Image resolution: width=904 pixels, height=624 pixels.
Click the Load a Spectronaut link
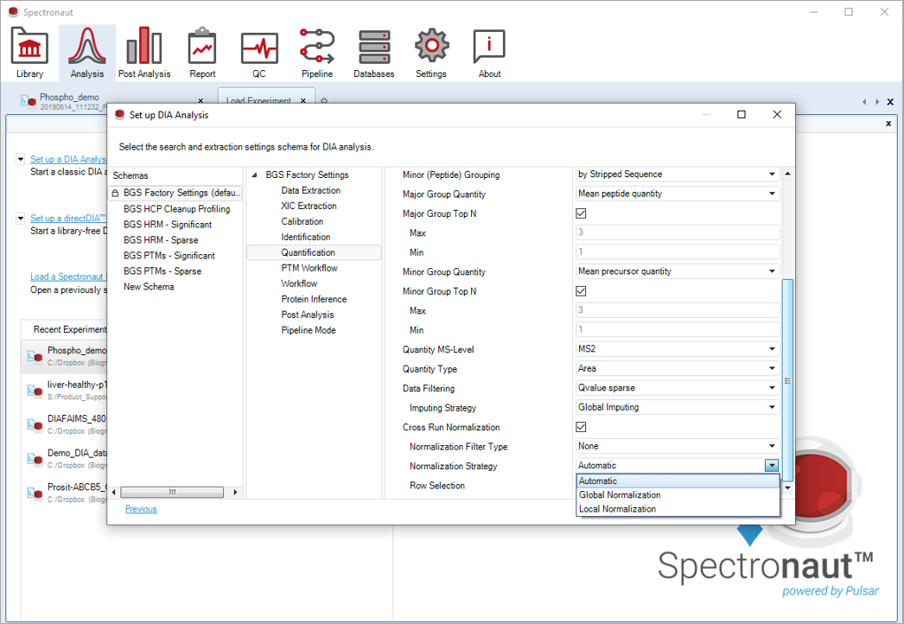pos(68,277)
